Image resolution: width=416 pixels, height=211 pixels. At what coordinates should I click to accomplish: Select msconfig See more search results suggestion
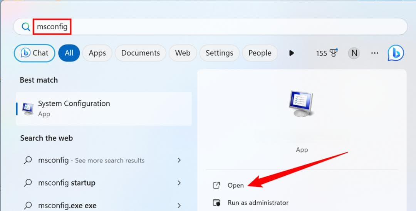point(104,160)
